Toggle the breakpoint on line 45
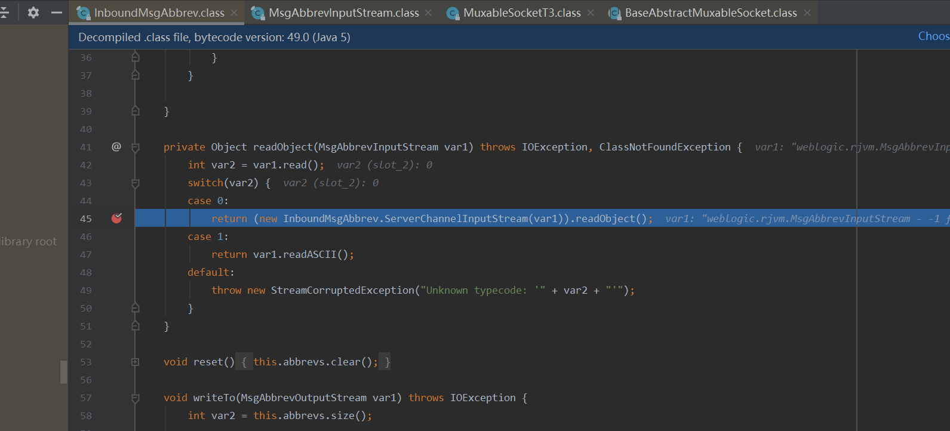Viewport: 950px width, 431px height. (x=116, y=218)
